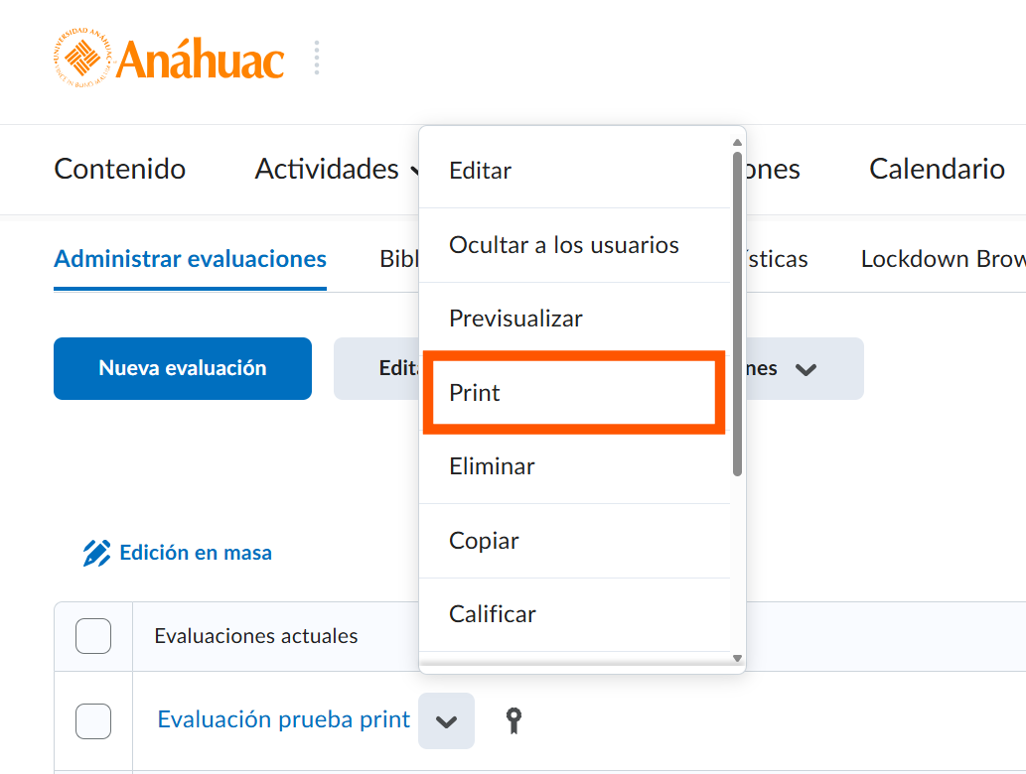Image resolution: width=1026 pixels, height=774 pixels.
Task: Click the dropdown menu scrollbar thumb
Action: [737, 314]
